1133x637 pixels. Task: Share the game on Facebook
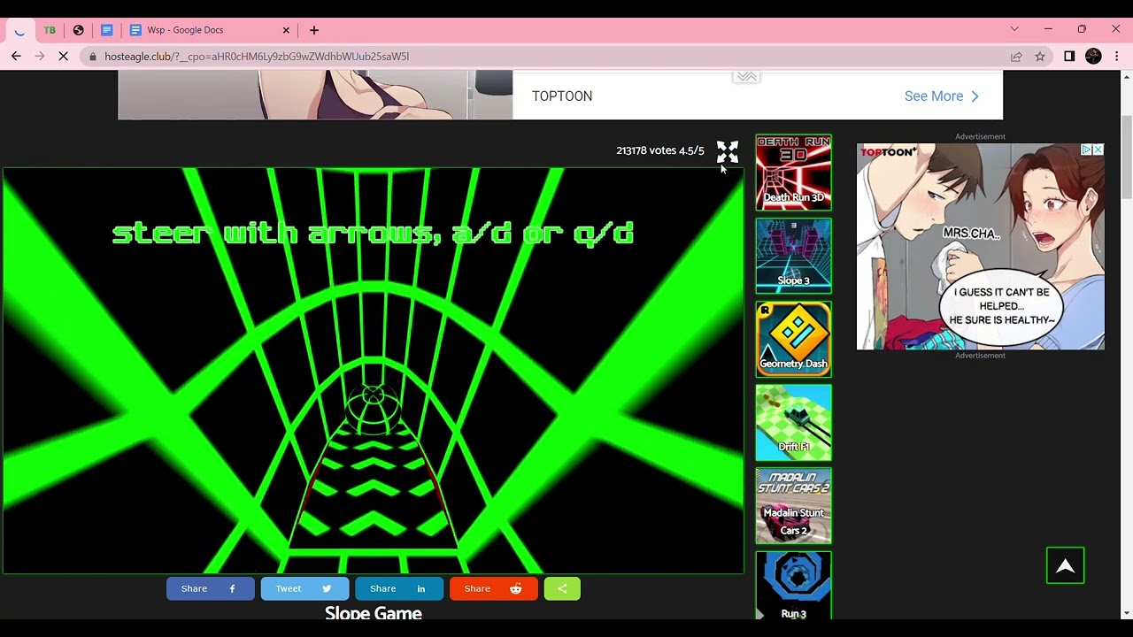coord(211,588)
